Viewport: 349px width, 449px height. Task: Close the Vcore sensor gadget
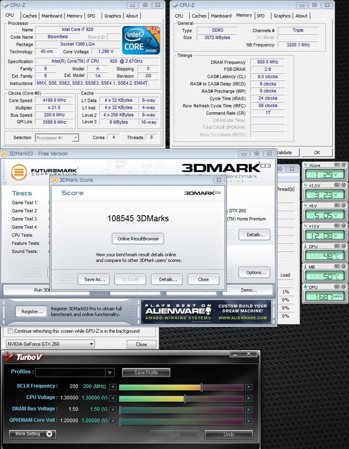(344, 165)
